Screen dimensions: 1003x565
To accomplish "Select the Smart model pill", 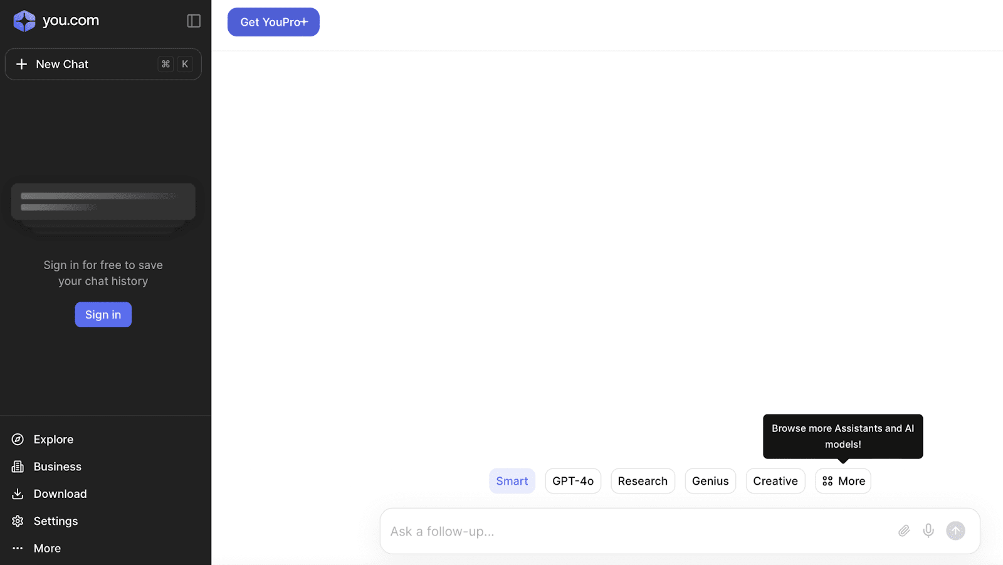I will [x=512, y=481].
